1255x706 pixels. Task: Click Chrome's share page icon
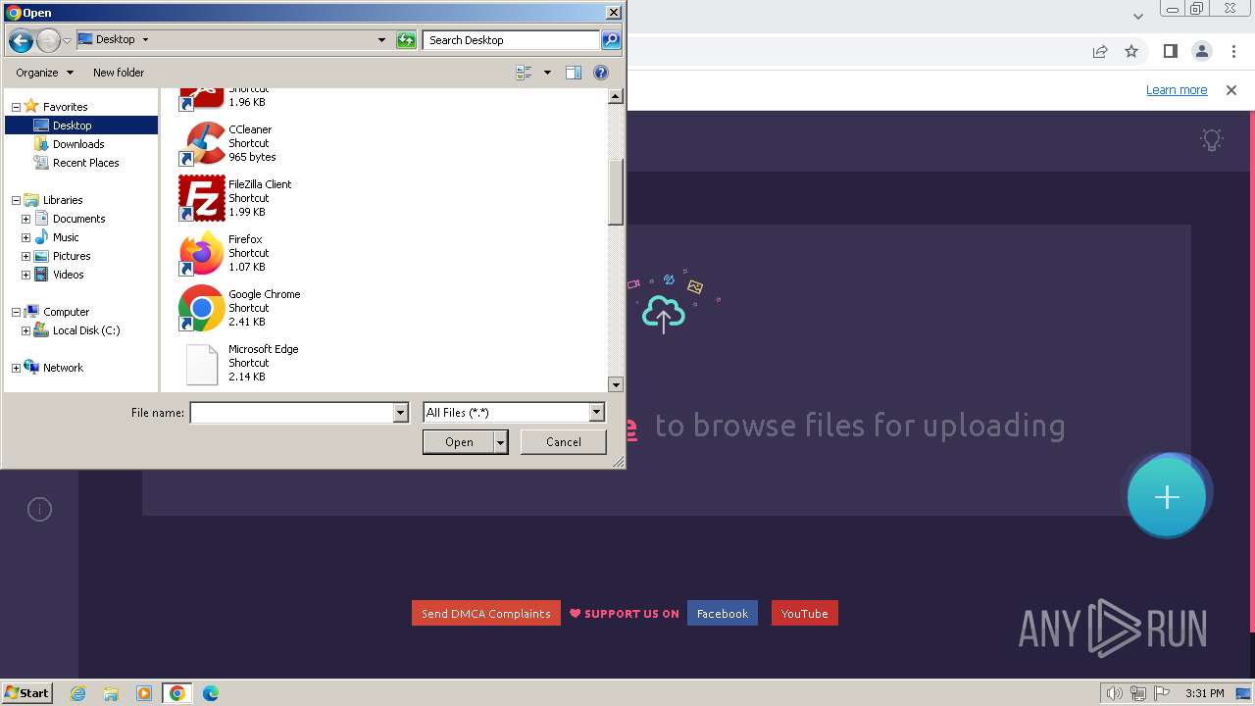coord(1100,51)
